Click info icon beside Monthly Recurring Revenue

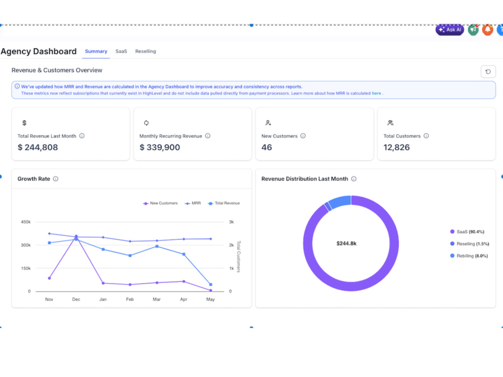point(208,136)
